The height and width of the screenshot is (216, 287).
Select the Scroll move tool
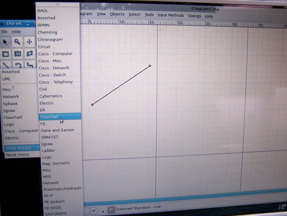(29, 42)
